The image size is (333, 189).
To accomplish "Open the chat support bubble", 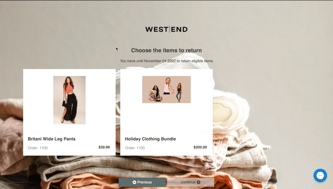I will 320,176.
